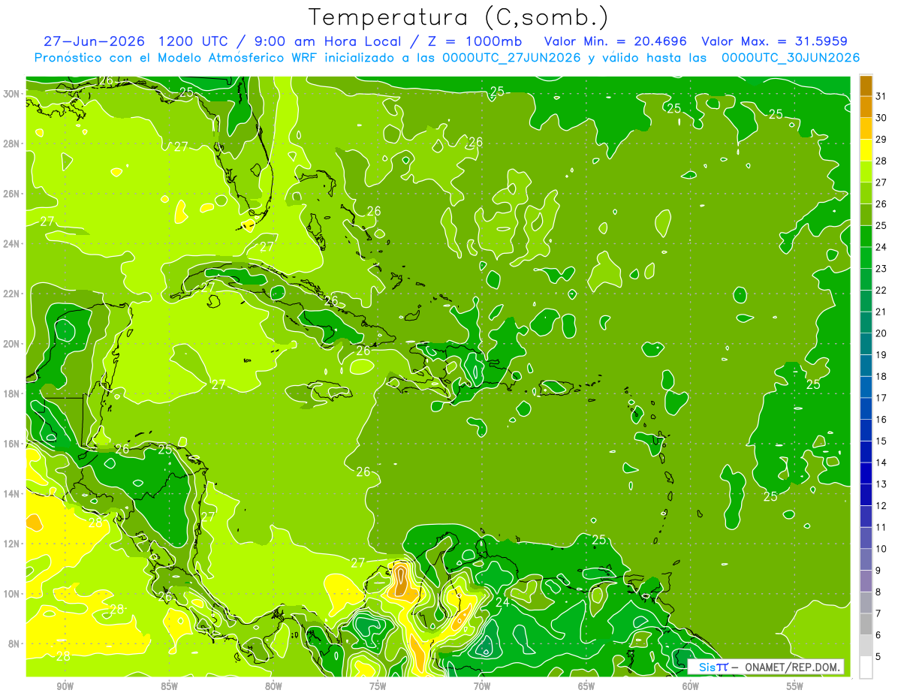Click the legend value '23'
This screenshot has height=696, width=901.
click(x=881, y=269)
